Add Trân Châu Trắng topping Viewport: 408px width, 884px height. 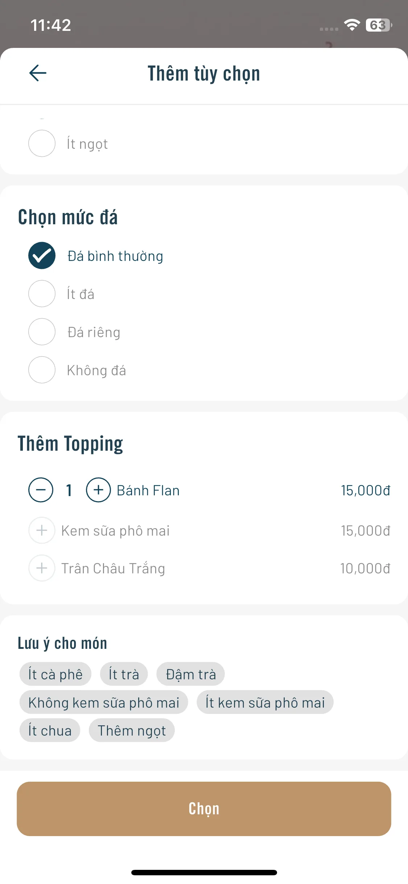[x=42, y=568]
